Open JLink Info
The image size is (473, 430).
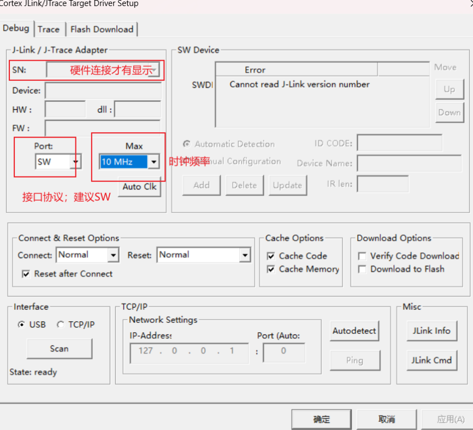point(431,331)
